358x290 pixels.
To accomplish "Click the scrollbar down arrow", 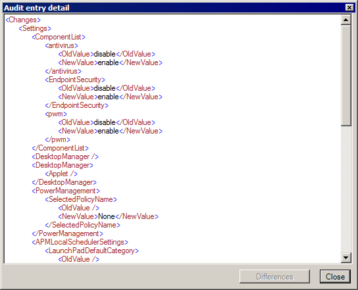I will coord(346,258).
